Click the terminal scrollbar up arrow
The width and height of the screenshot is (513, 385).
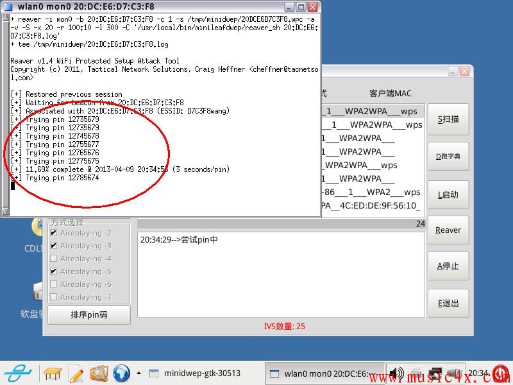pyautogui.click(x=6, y=18)
